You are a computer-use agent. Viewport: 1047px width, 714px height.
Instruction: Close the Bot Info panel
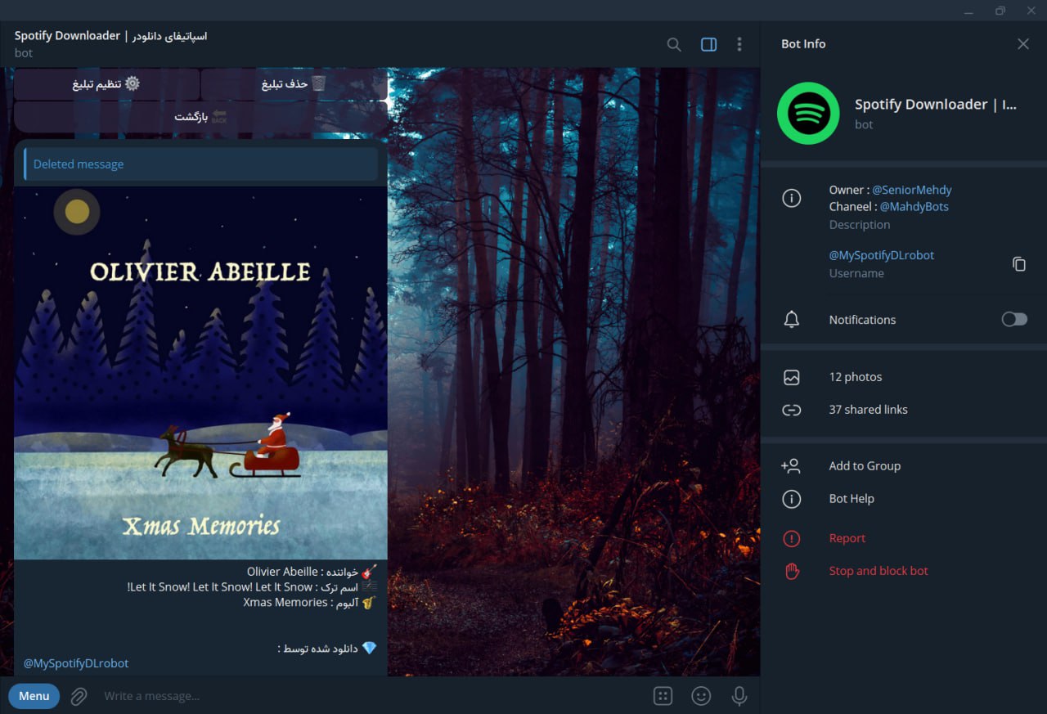coord(1023,44)
